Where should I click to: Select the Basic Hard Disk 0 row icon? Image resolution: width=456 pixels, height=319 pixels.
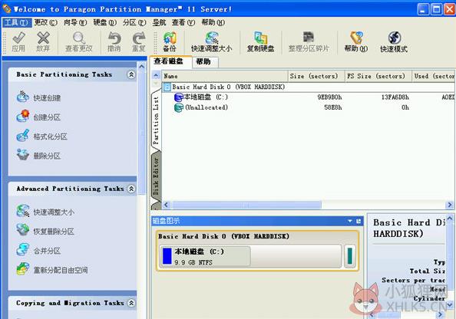click(167, 87)
